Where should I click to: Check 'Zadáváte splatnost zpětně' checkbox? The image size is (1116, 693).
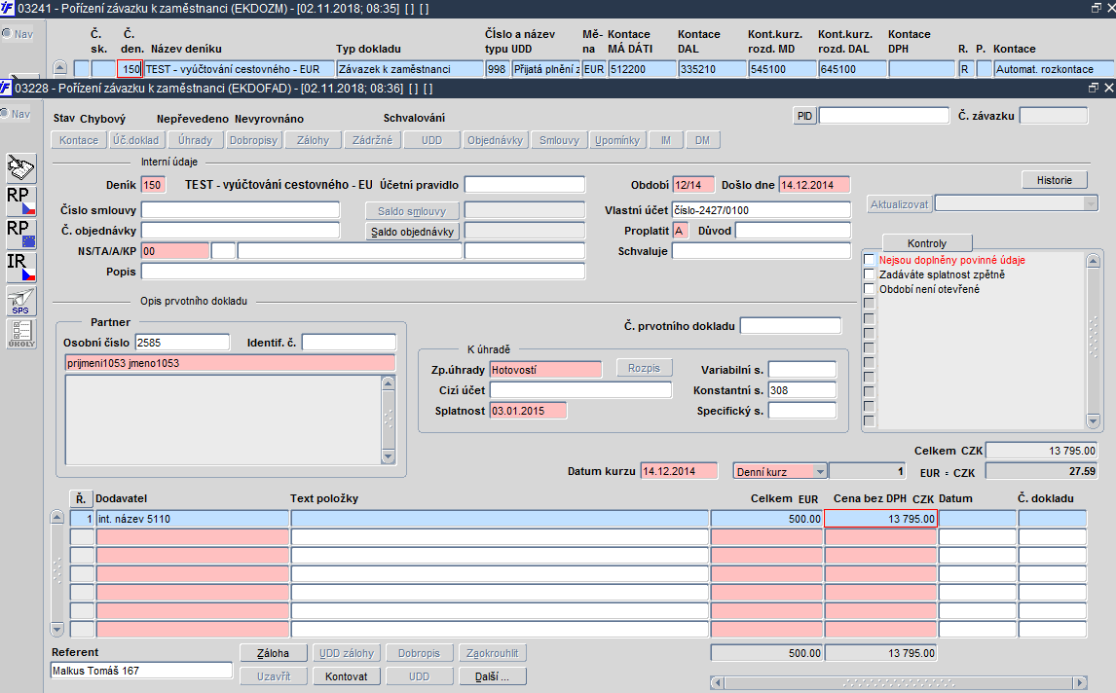coord(869,274)
